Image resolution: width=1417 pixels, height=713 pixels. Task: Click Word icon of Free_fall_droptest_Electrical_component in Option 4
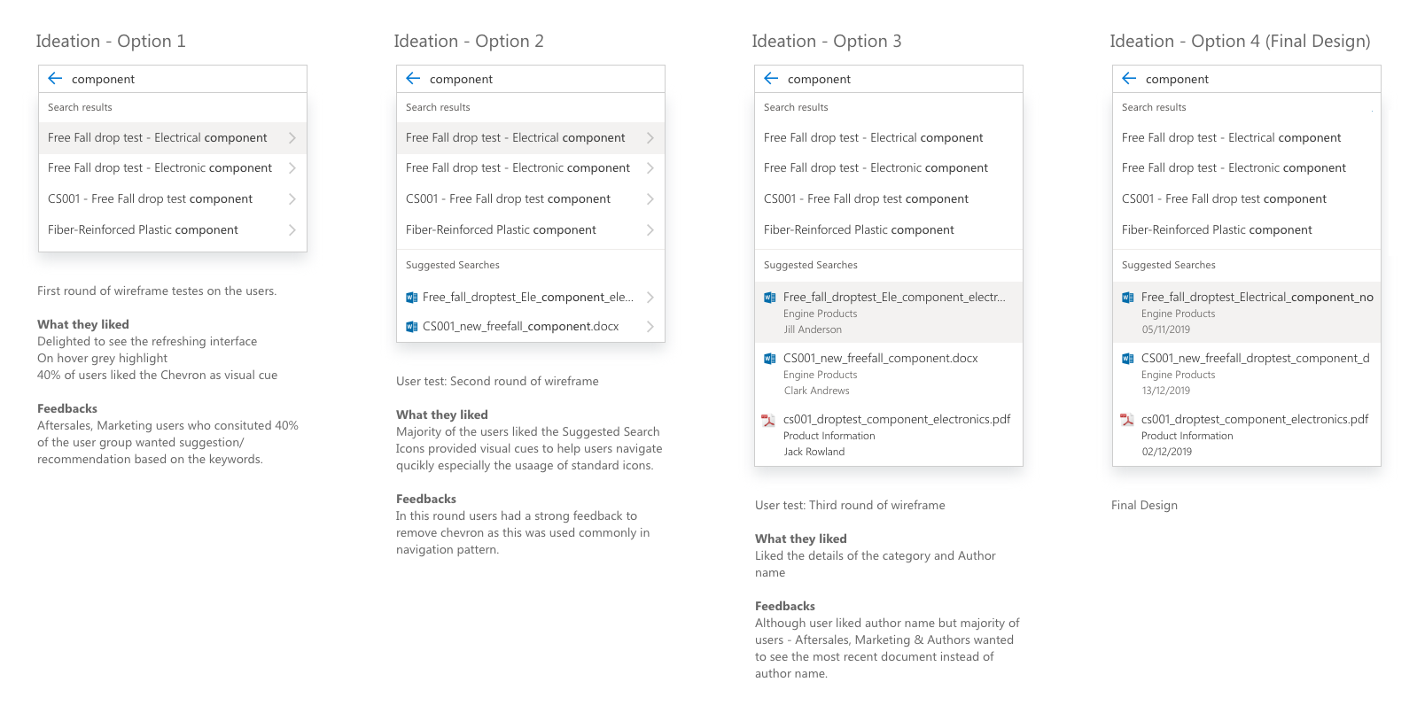[x=1127, y=298]
